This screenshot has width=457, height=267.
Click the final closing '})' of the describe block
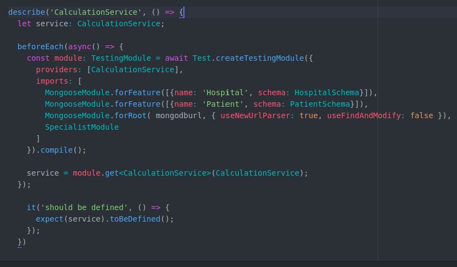pos(22,242)
